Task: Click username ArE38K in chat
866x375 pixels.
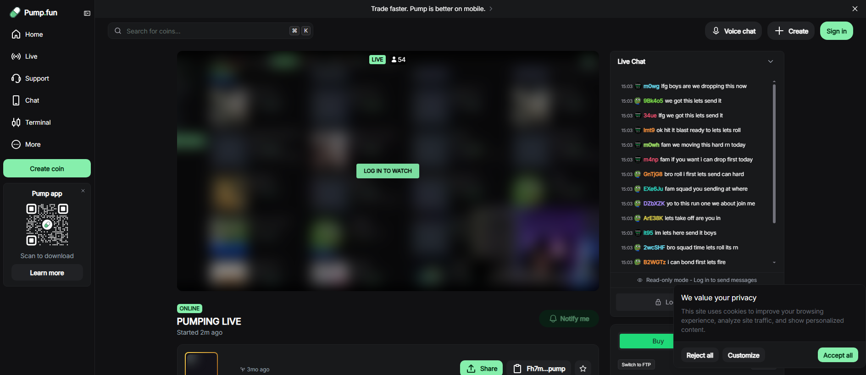Action: click(x=653, y=218)
